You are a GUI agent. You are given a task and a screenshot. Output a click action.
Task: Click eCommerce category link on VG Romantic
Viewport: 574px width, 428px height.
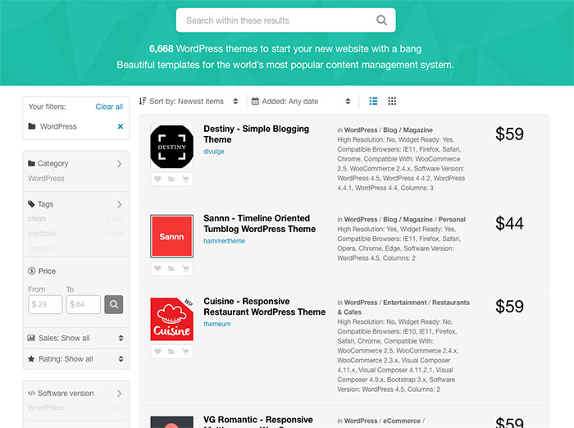click(x=402, y=421)
